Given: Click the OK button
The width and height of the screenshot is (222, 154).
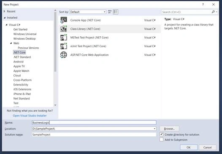Looking at the screenshot, I should pyautogui.click(x=189, y=147).
